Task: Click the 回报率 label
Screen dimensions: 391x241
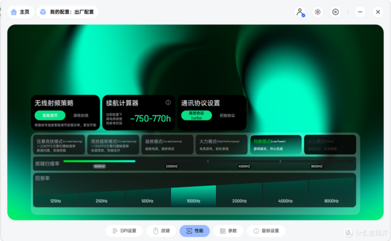Action: pyautogui.click(x=42, y=178)
